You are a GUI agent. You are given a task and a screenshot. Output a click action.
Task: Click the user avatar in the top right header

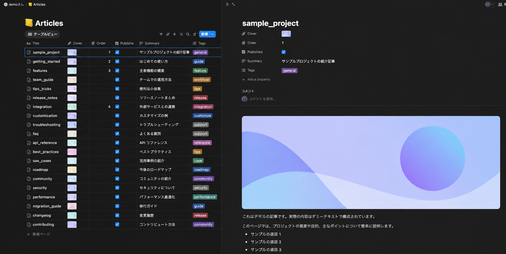[488, 4]
